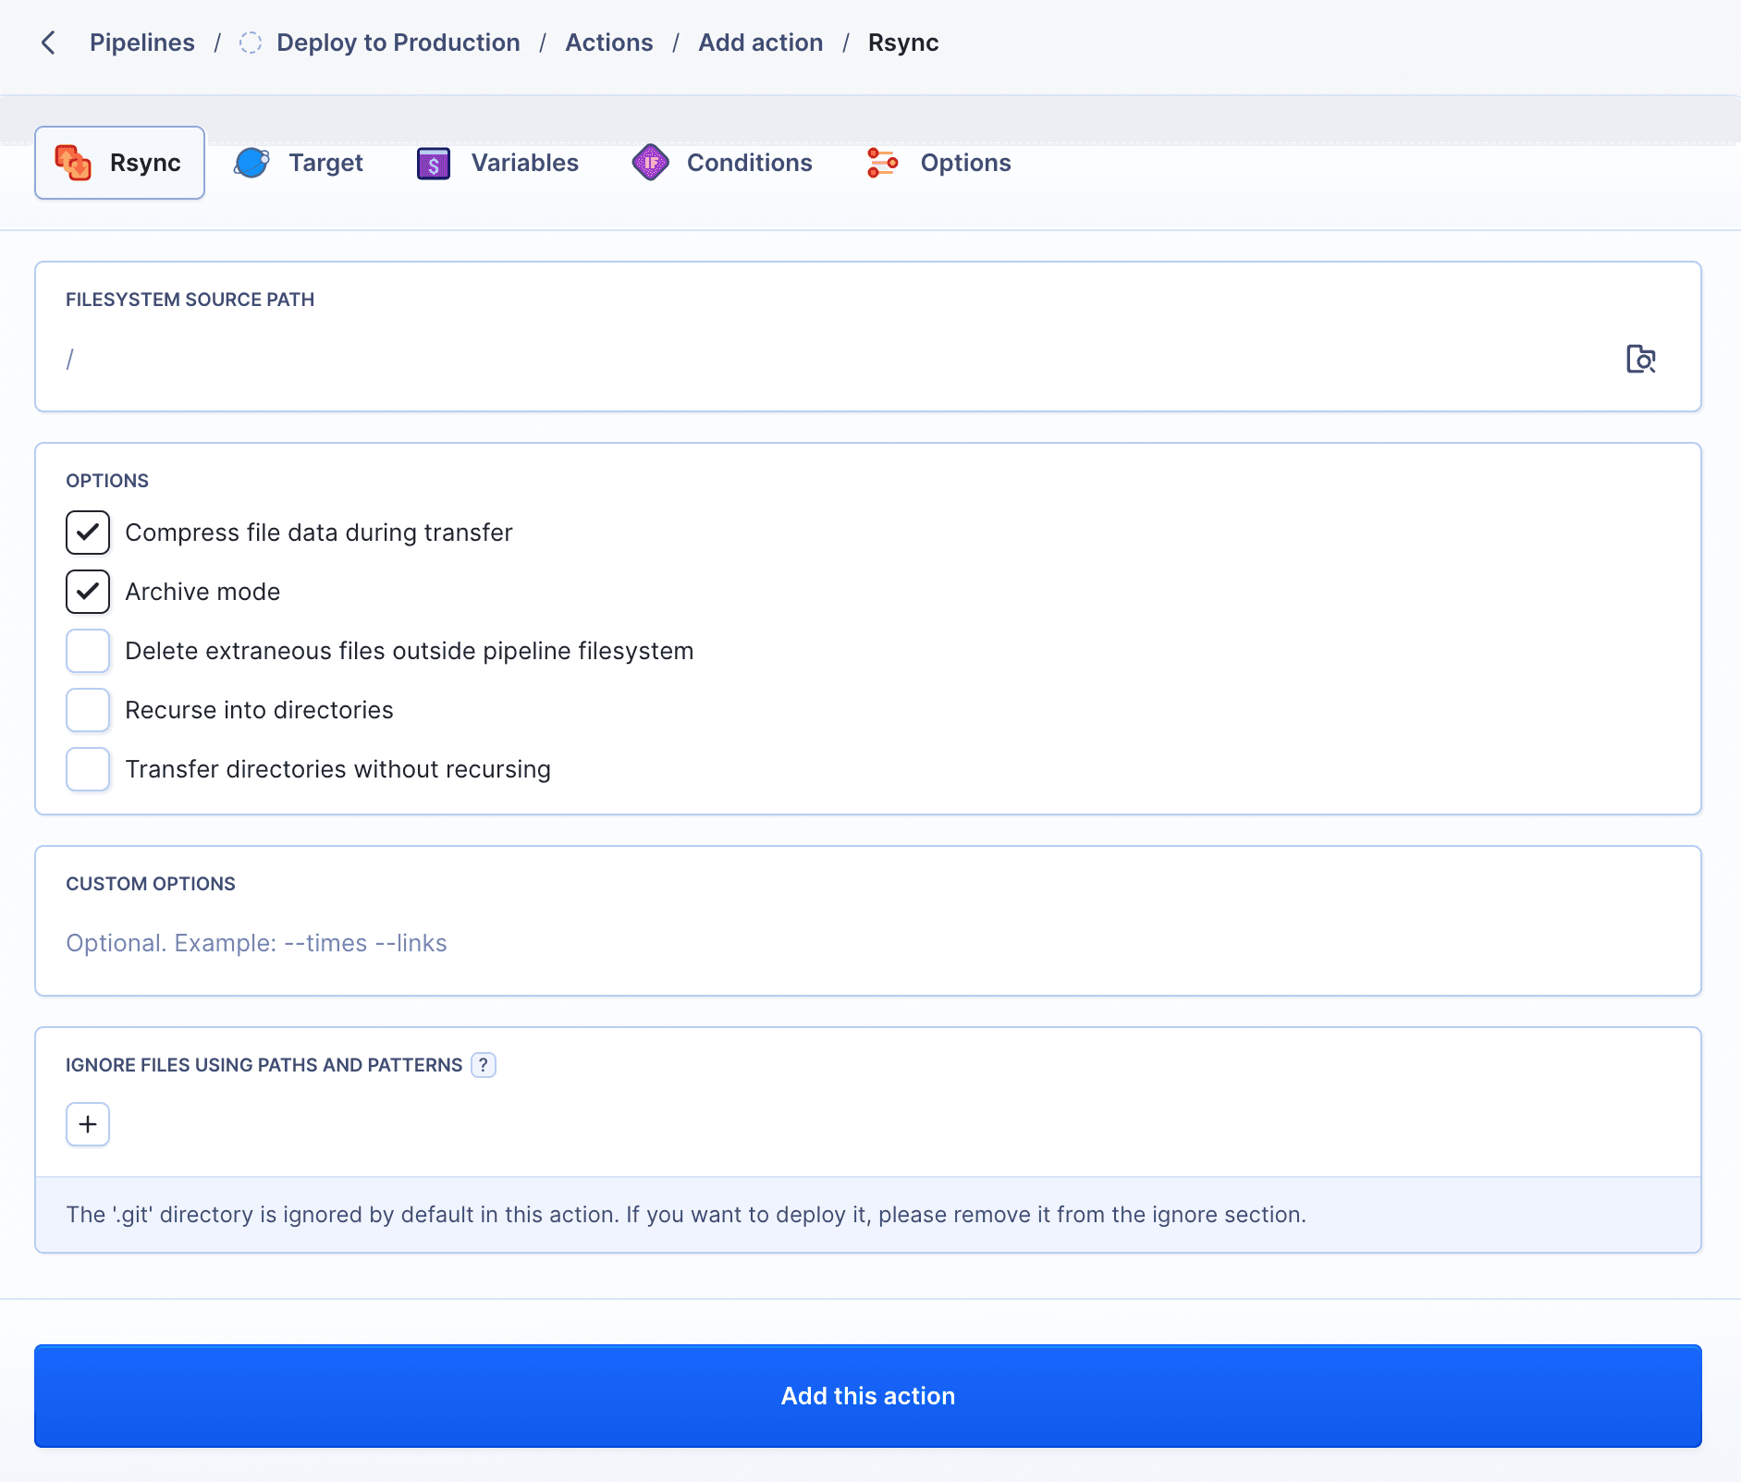Enable Transfer directories without recursing

88,769
